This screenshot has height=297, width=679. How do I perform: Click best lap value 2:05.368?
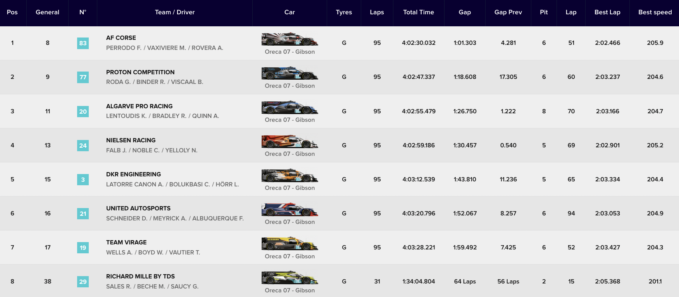(607, 282)
